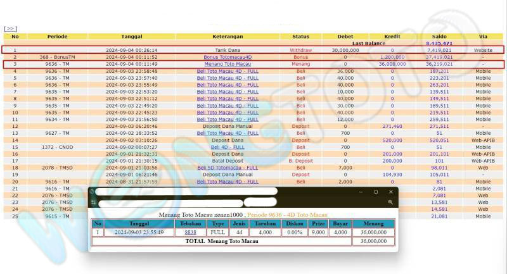Open Beli Toto Macau 4D link in row 11
Image resolution: width=507 pixels, height=274 pixels.
(228, 119)
